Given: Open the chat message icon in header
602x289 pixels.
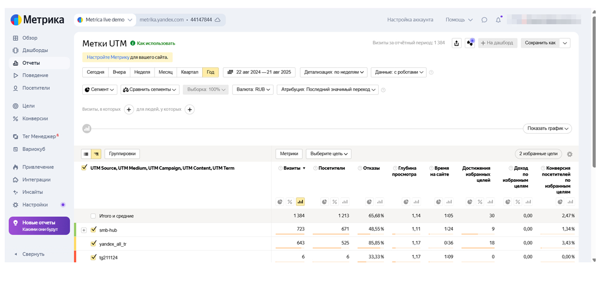Looking at the screenshot, I should [484, 20].
